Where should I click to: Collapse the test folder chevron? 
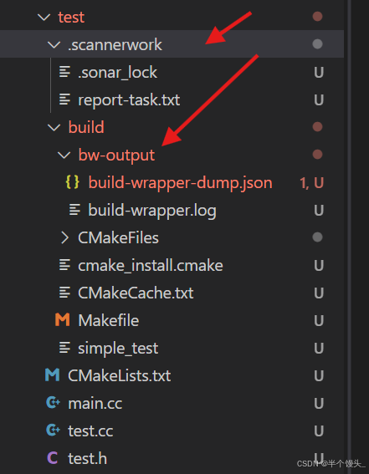44,17
